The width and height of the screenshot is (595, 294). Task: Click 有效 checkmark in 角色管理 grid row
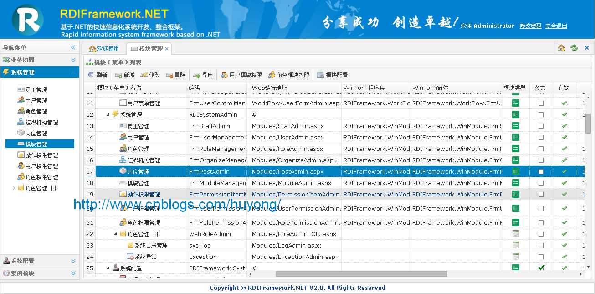click(x=564, y=149)
